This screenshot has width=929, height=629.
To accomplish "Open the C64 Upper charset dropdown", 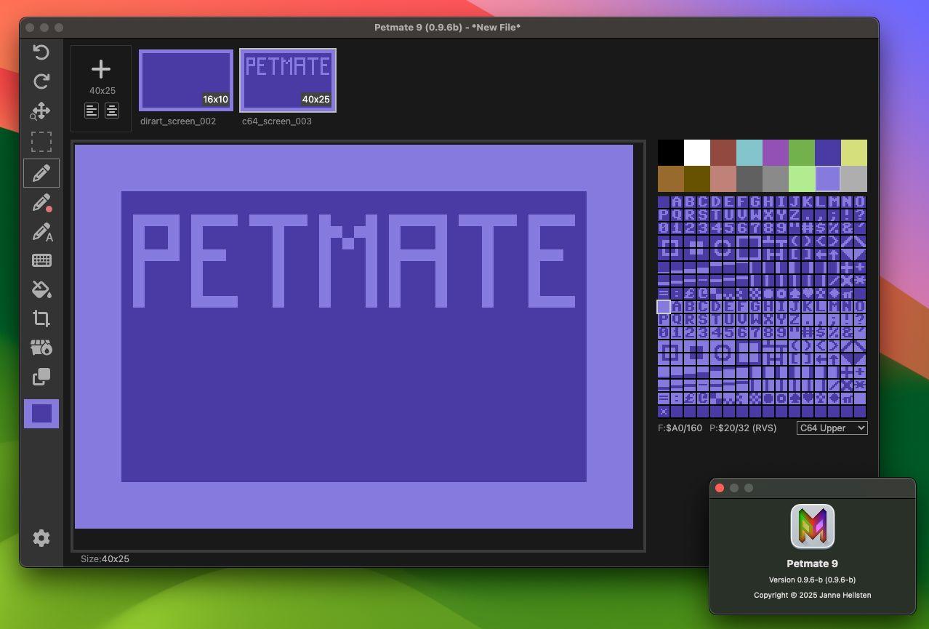I will pyautogui.click(x=832, y=428).
